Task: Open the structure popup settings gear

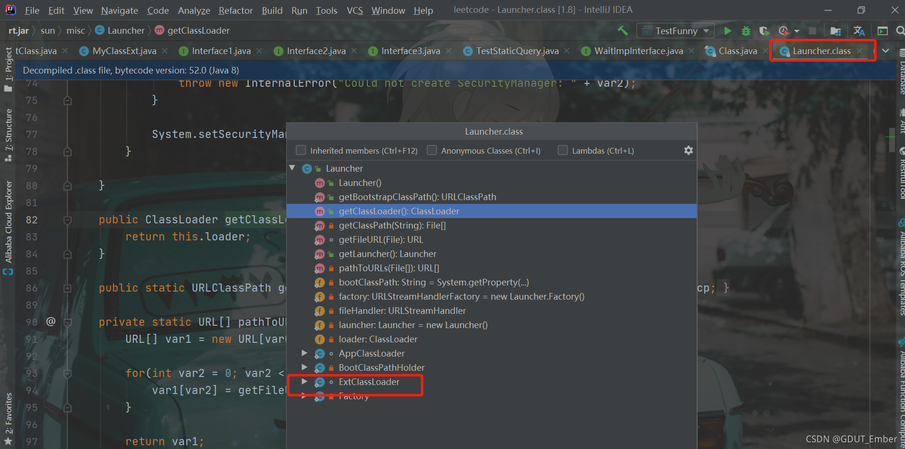Action: pos(689,150)
